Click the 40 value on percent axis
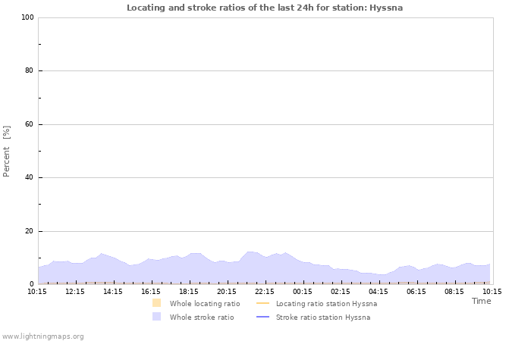This screenshot has width=531, height=341. tap(30, 177)
